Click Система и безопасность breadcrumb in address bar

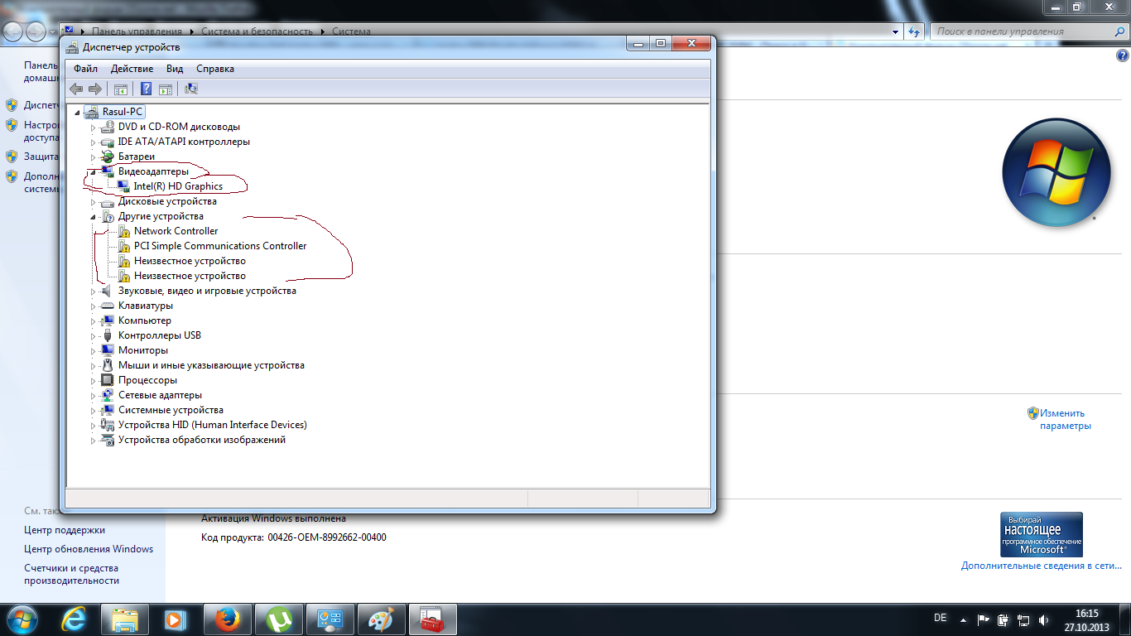coord(257,31)
